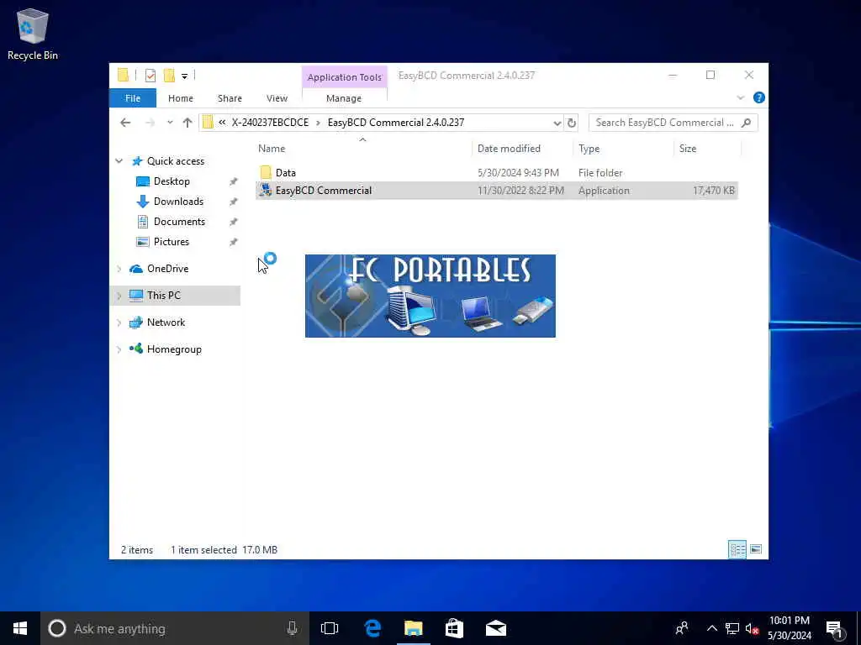The width and height of the screenshot is (861, 645).
Task: Click the muted volume tray icon
Action: (752, 628)
